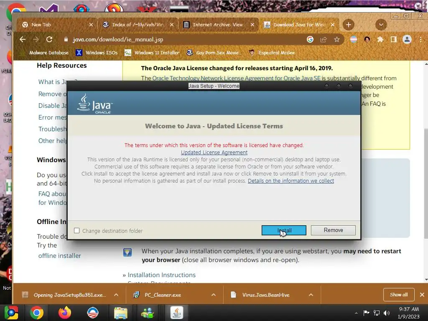
Task: Click the Action Center flag icon
Action: [x=366, y=313]
